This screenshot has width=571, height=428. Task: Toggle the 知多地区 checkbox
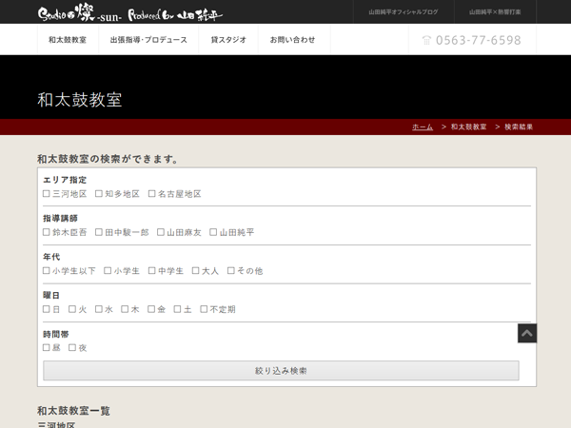99,194
